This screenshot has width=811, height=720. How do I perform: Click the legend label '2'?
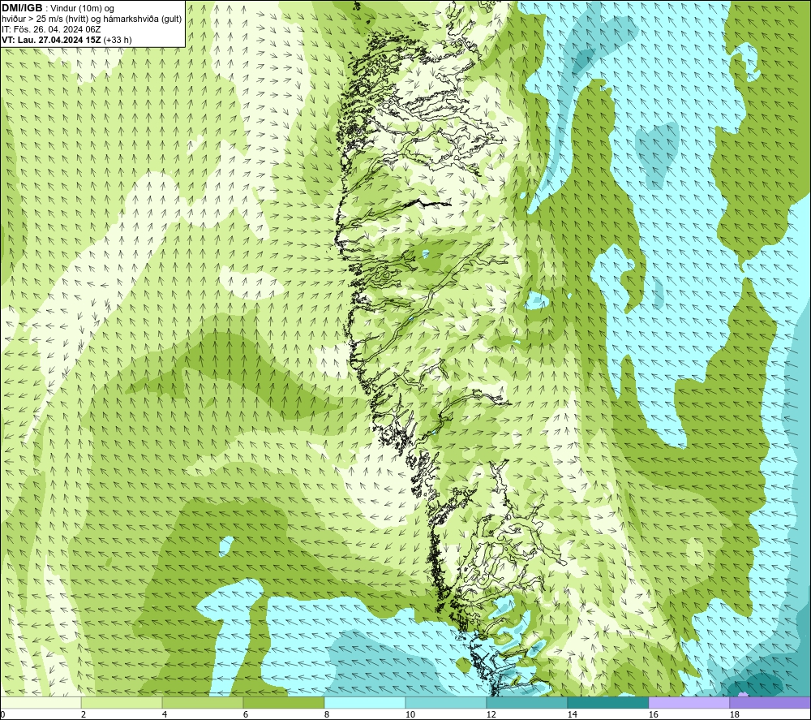click(84, 715)
